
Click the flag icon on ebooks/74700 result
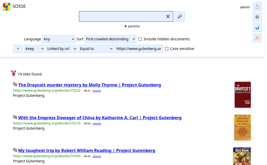point(86,156)
